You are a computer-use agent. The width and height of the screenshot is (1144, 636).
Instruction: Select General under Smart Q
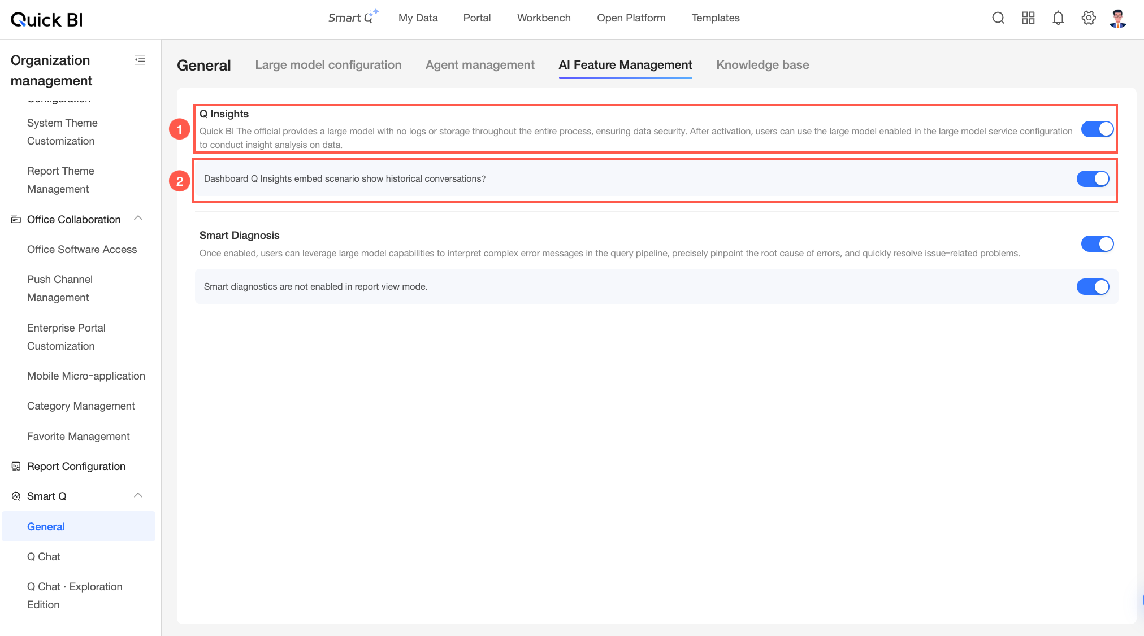(79, 526)
